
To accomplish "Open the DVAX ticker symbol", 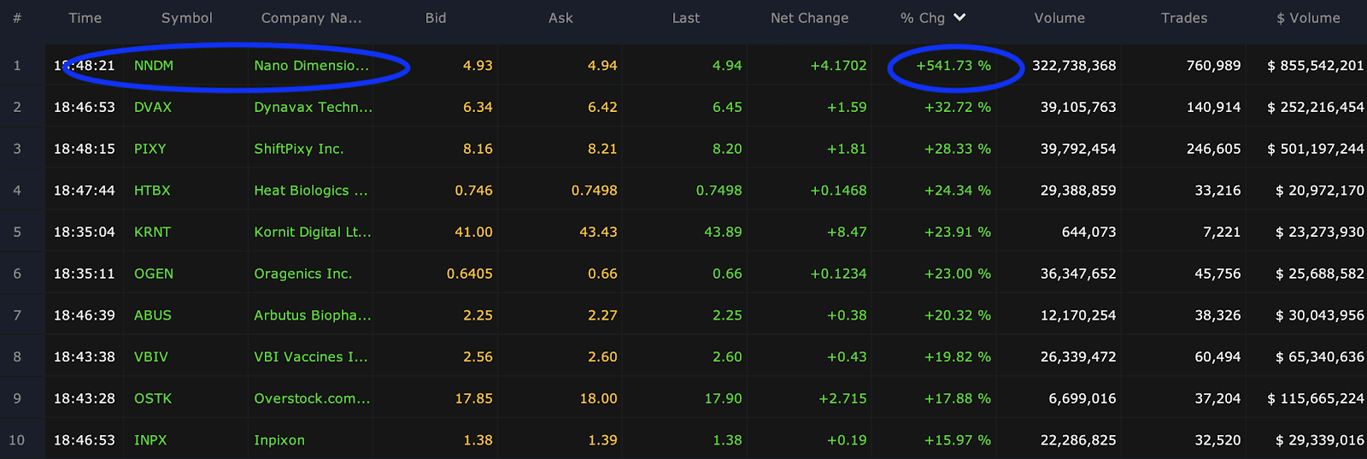I will 153,108.
